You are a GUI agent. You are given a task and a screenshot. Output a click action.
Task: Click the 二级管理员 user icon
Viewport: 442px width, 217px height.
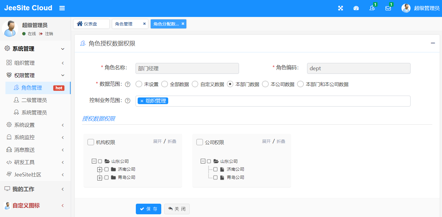tap(16, 100)
